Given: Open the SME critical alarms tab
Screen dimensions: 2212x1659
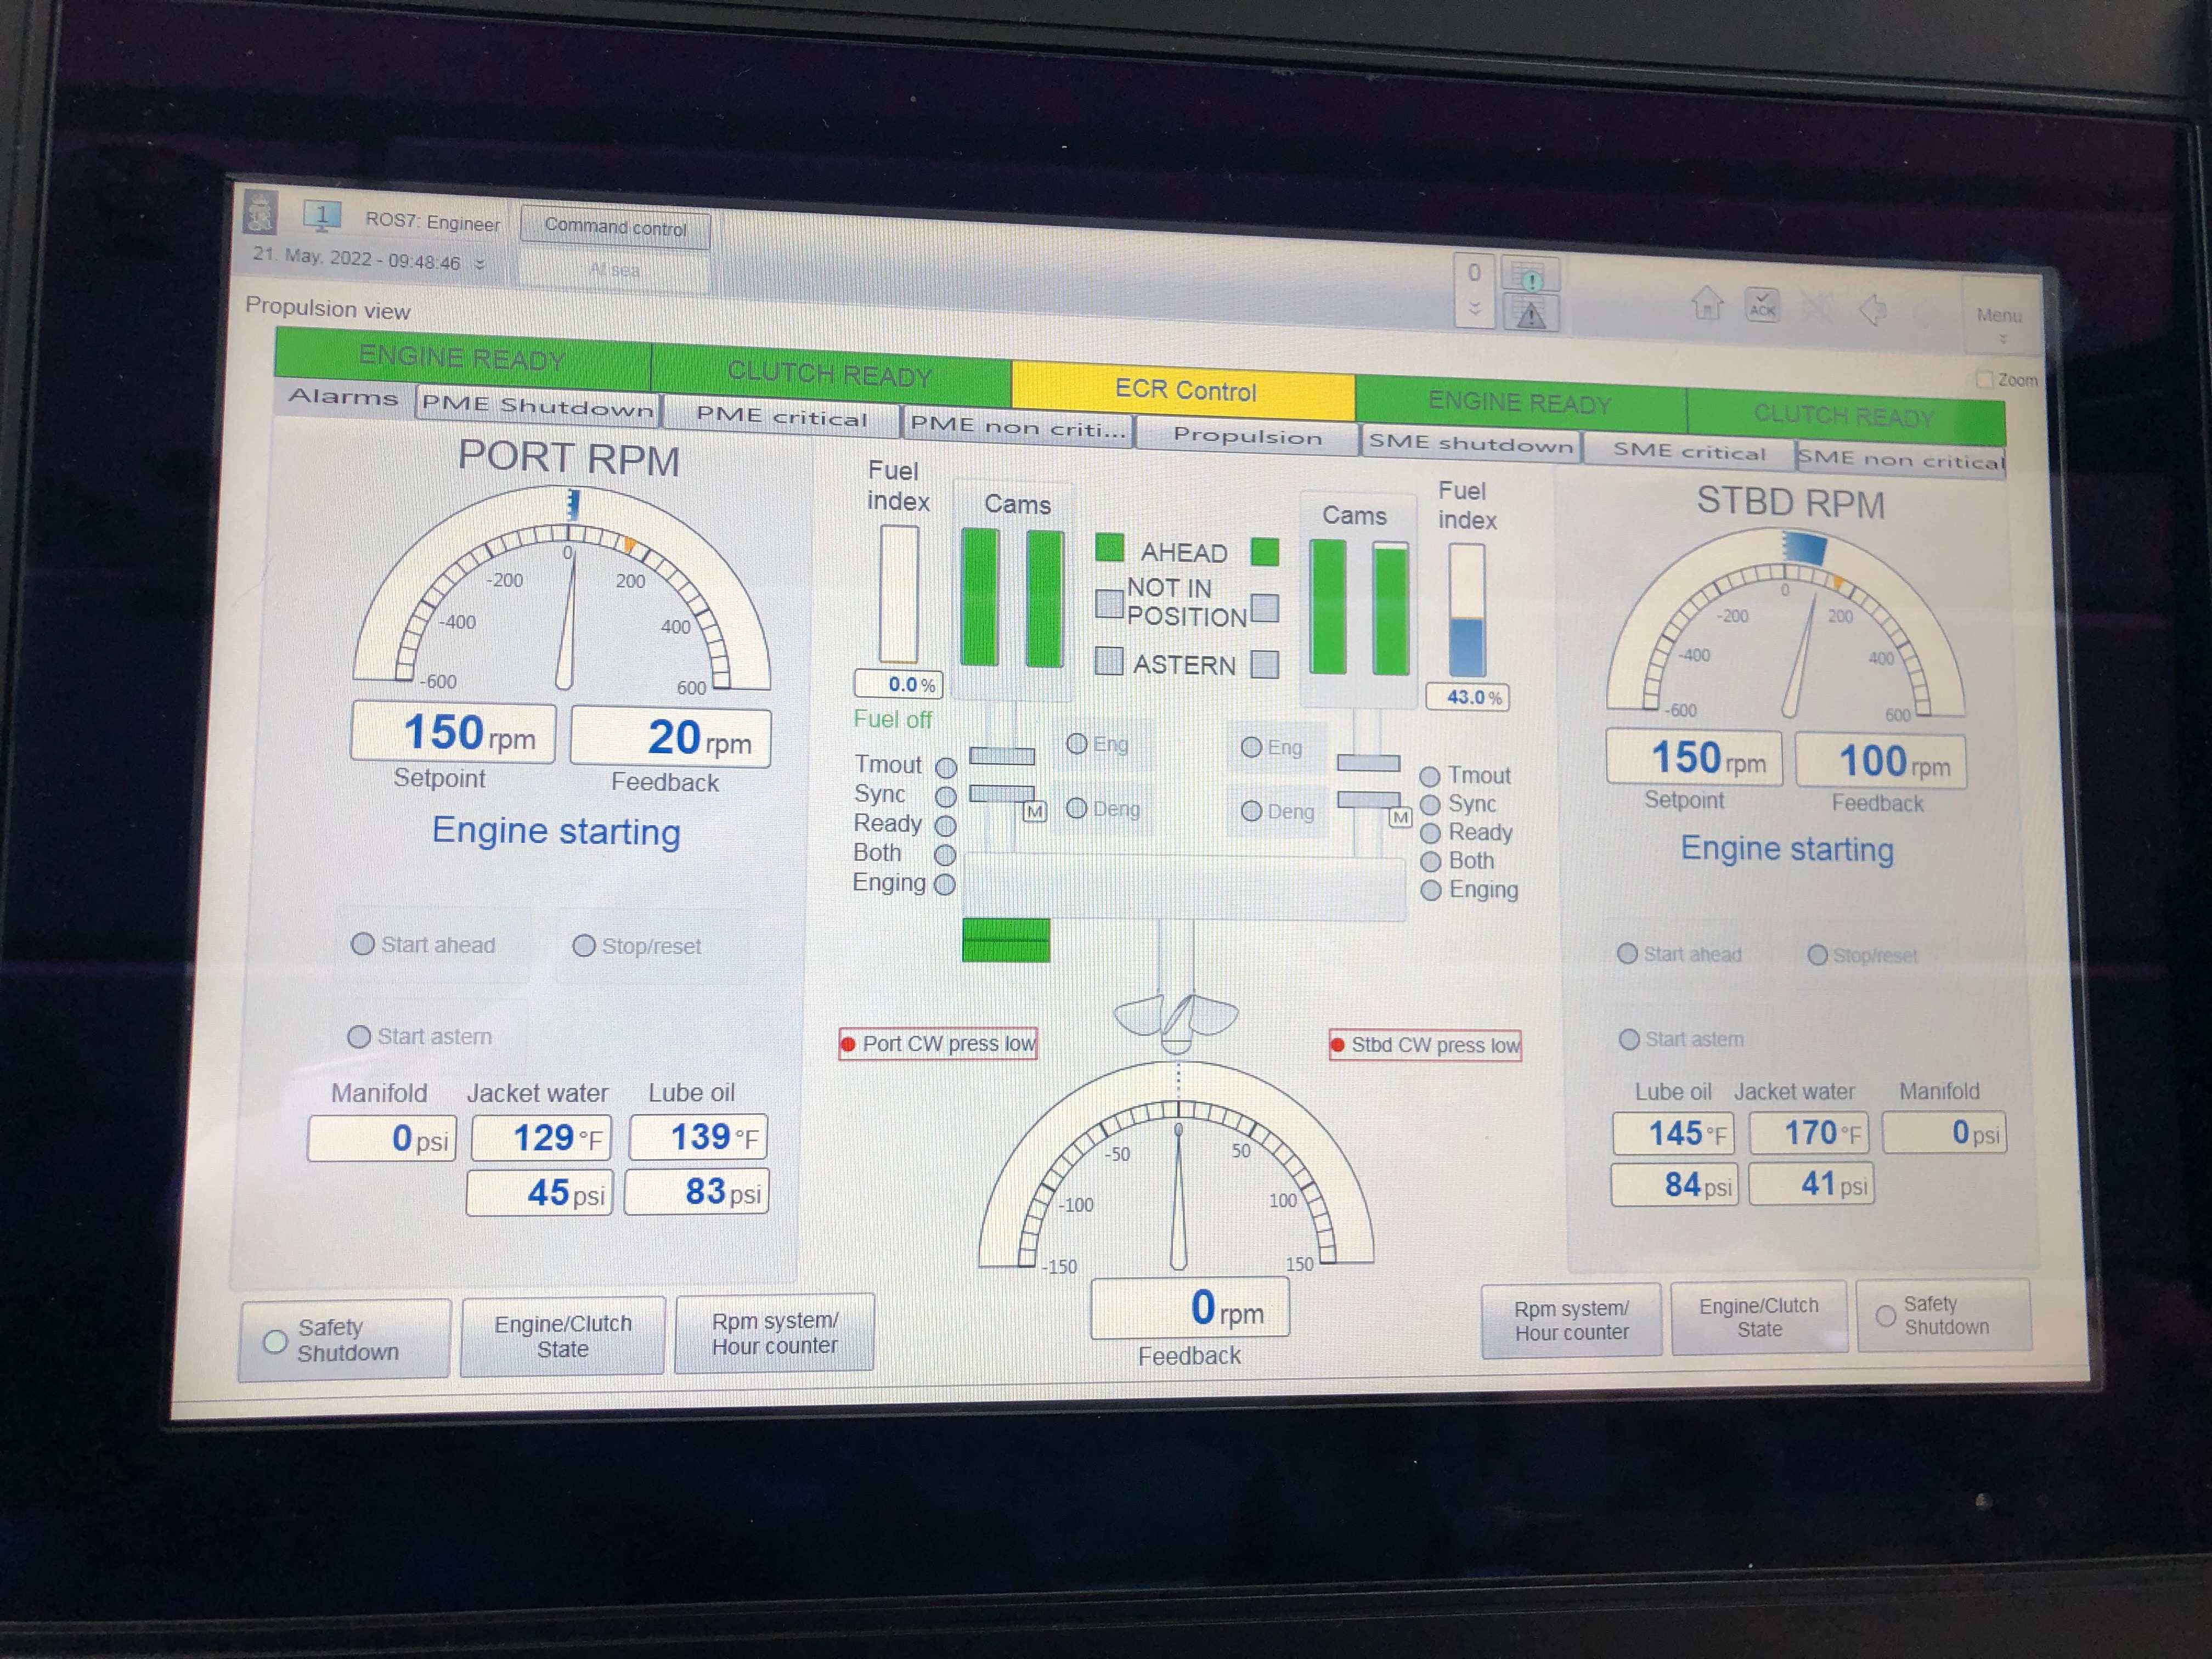Looking at the screenshot, I should 1689,452.
